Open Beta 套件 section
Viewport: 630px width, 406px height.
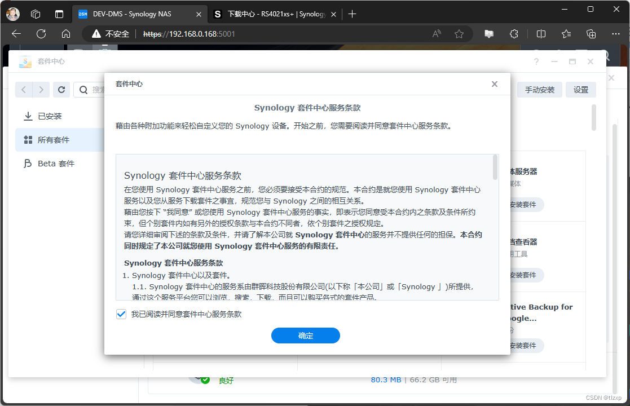(x=59, y=164)
